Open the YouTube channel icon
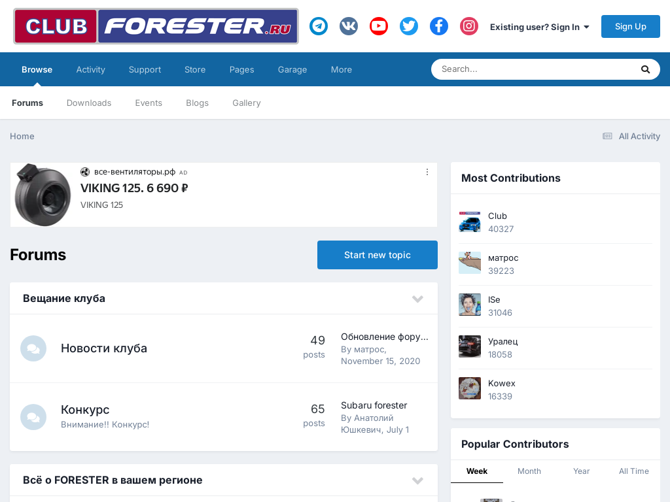The width and height of the screenshot is (670, 502). [x=379, y=26]
